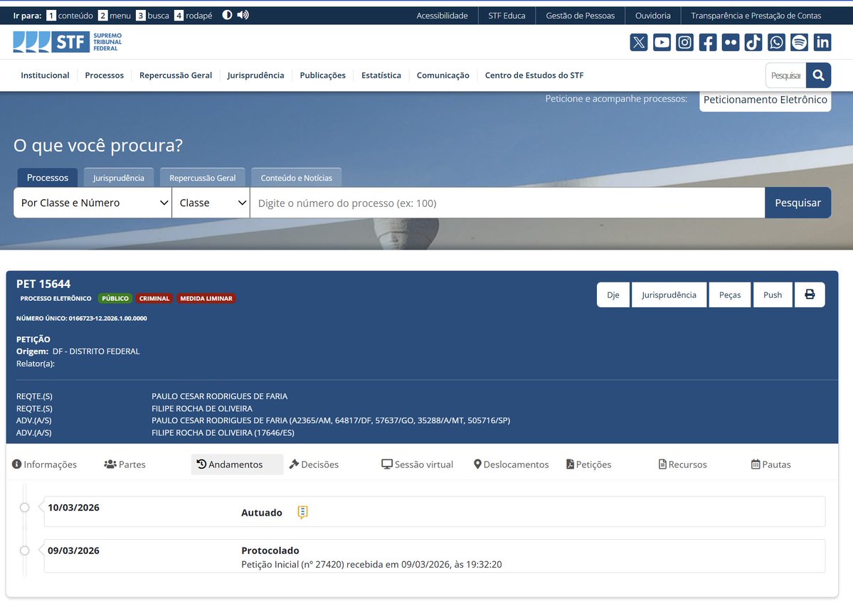Viewport: 853px width, 606px height.
Task: Open STF's Instagram icon
Action: [684, 42]
